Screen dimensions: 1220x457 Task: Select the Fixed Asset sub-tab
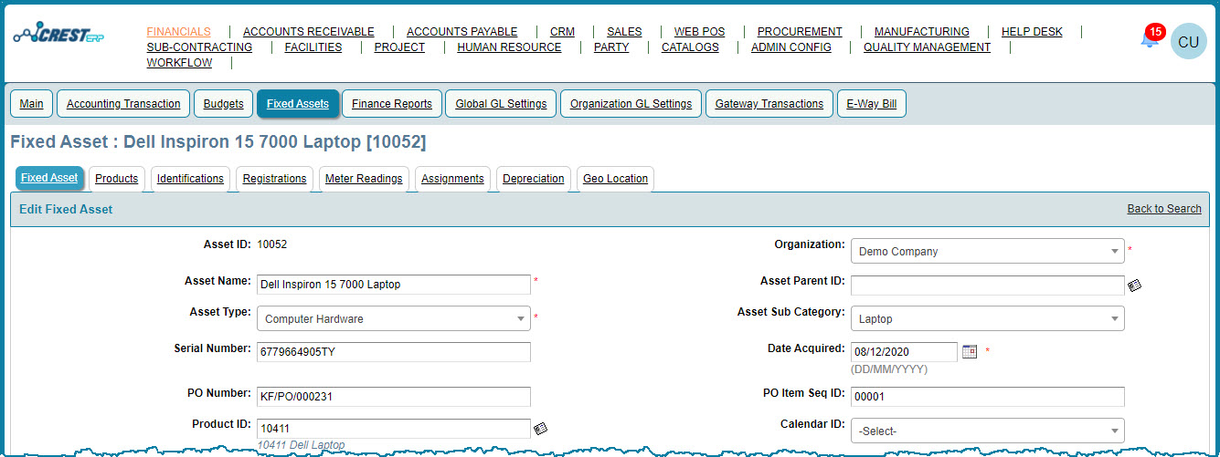pos(49,178)
